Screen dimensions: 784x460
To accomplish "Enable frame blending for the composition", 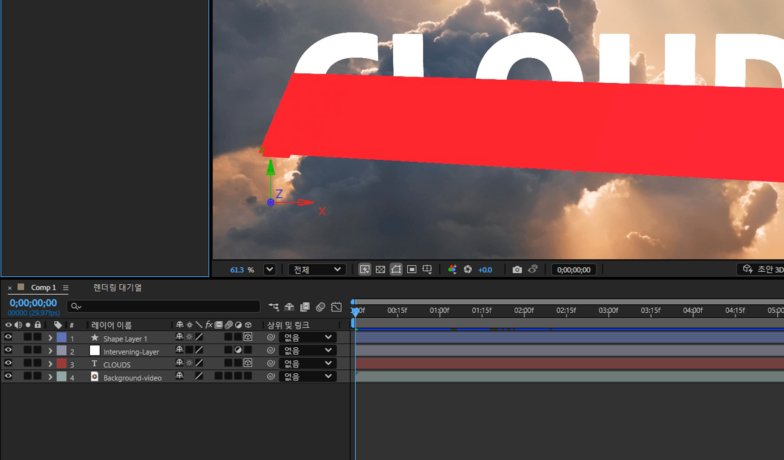I will [x=305, y=307].
